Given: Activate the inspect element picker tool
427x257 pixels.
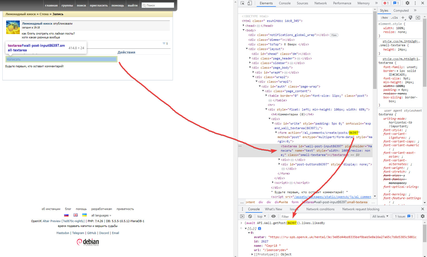Looking at the screenshot, I should 242,3.
